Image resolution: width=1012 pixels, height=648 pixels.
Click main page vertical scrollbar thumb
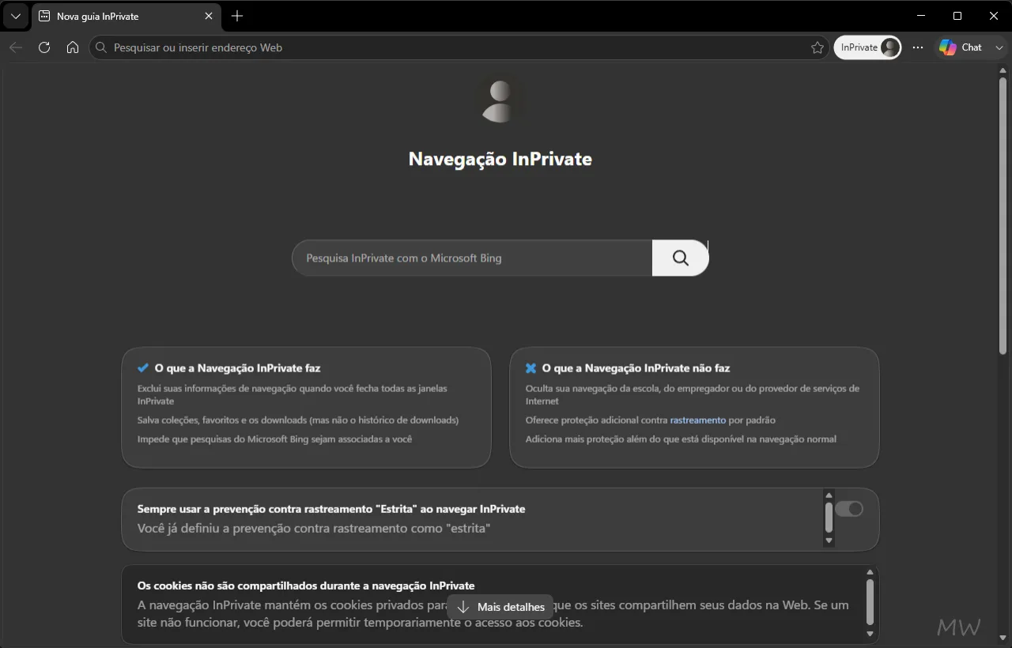click(x=1003, y=215)
